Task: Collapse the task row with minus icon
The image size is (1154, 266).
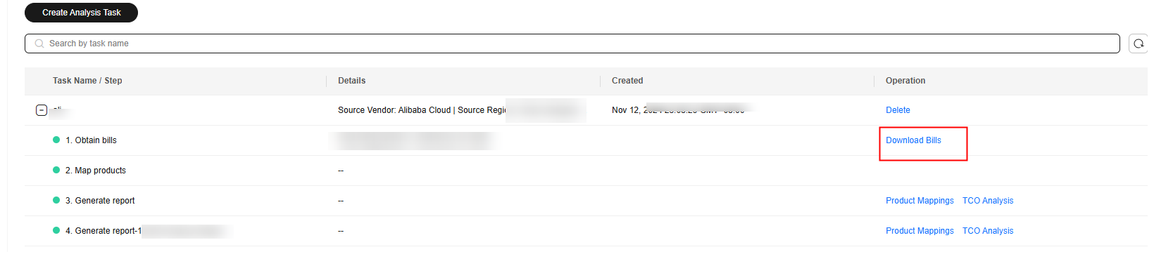Action: click(x=42, y=110)
